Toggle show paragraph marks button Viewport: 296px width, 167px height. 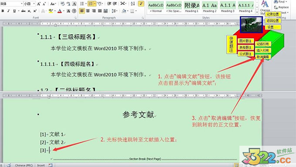coord(141,3)
